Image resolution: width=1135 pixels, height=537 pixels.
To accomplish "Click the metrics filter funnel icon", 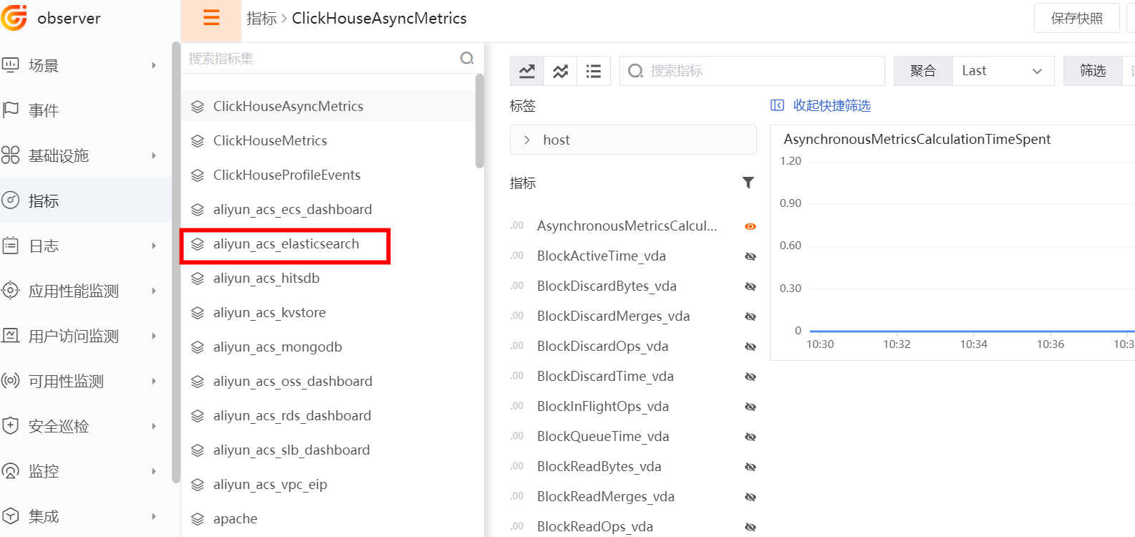I will 748,183.
